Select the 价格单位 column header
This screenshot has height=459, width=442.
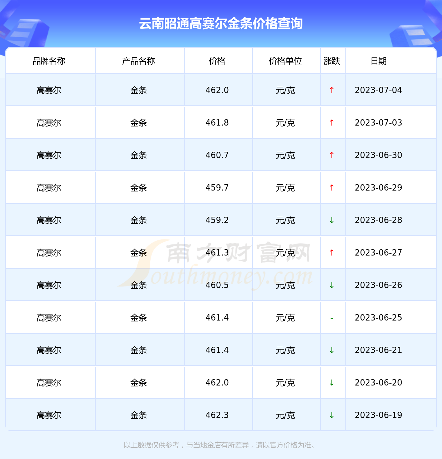pos(285,61)
